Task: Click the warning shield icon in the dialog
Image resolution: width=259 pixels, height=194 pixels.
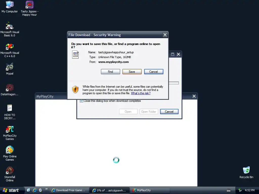Action: (75, 90)
